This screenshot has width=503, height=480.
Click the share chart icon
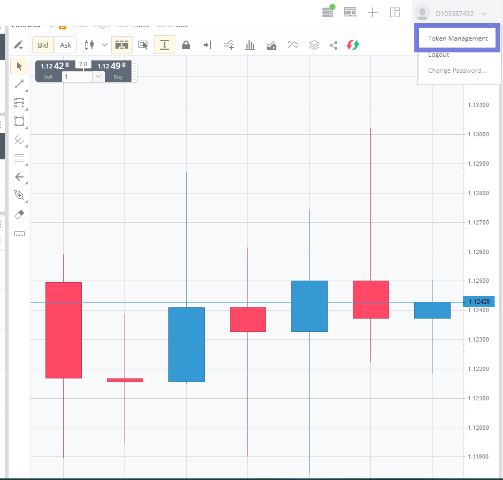[x=334, y=45]
